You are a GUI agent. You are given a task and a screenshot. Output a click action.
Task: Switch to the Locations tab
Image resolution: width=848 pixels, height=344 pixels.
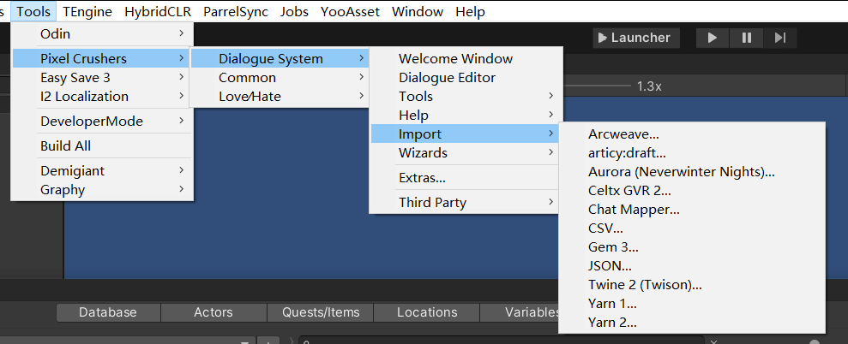[x=427, y=312]
